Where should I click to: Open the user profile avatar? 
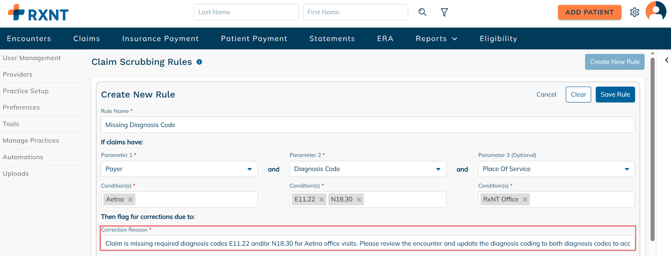656,12
